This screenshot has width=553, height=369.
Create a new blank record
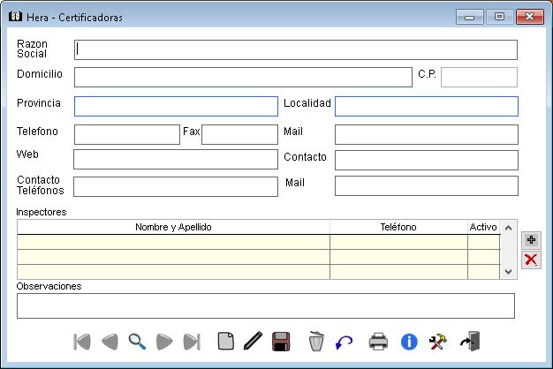click(226, 342)
